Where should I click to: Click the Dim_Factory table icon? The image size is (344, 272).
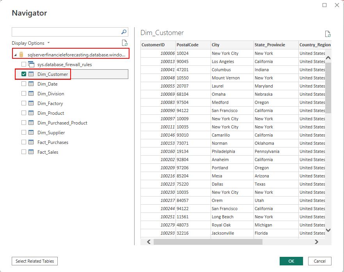tap(31, 103)
